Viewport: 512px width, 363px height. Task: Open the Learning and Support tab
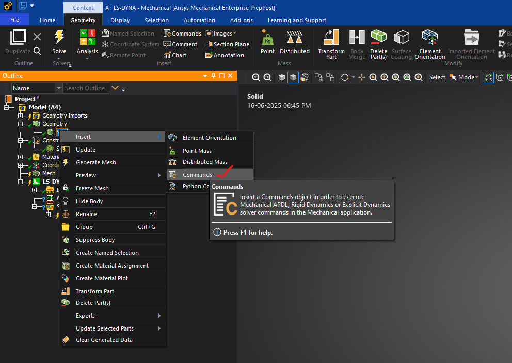tap(297, 20)
